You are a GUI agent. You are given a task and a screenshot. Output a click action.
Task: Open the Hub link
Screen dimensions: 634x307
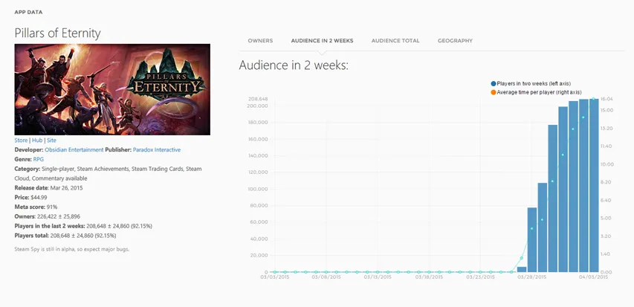coord(37,140)
